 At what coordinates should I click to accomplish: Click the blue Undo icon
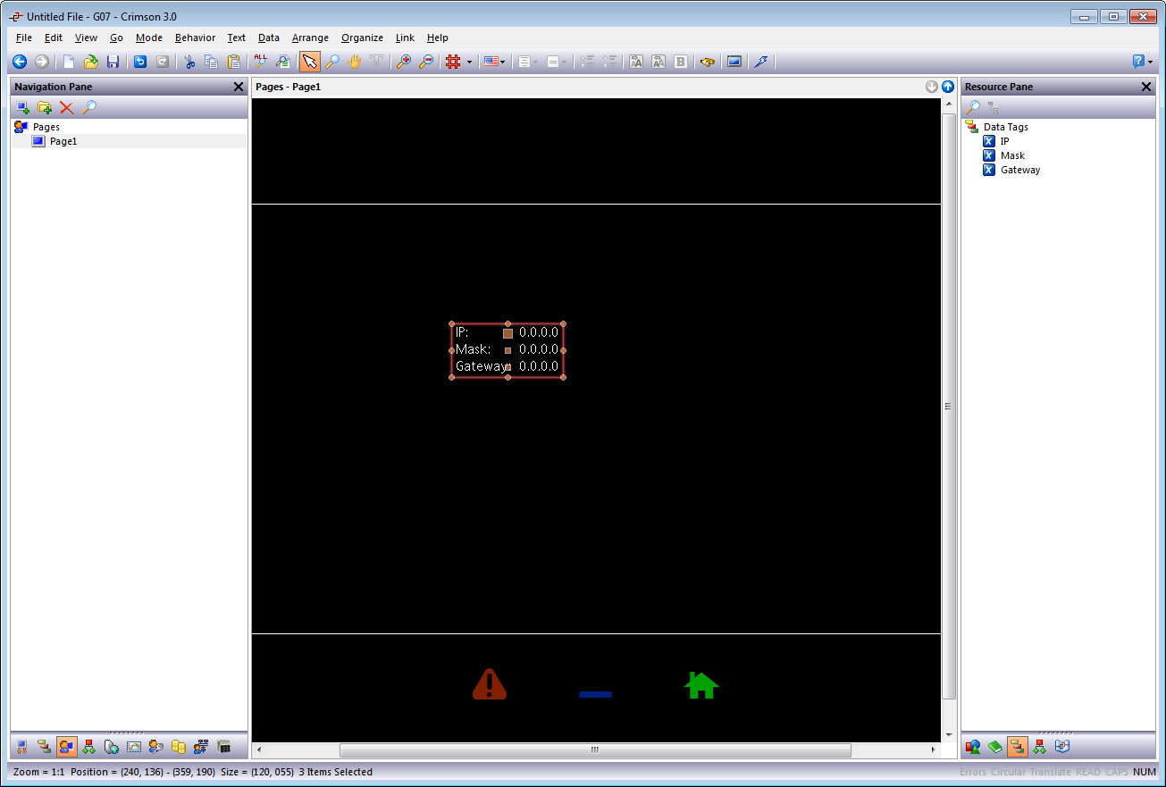(x=140, y=62)
